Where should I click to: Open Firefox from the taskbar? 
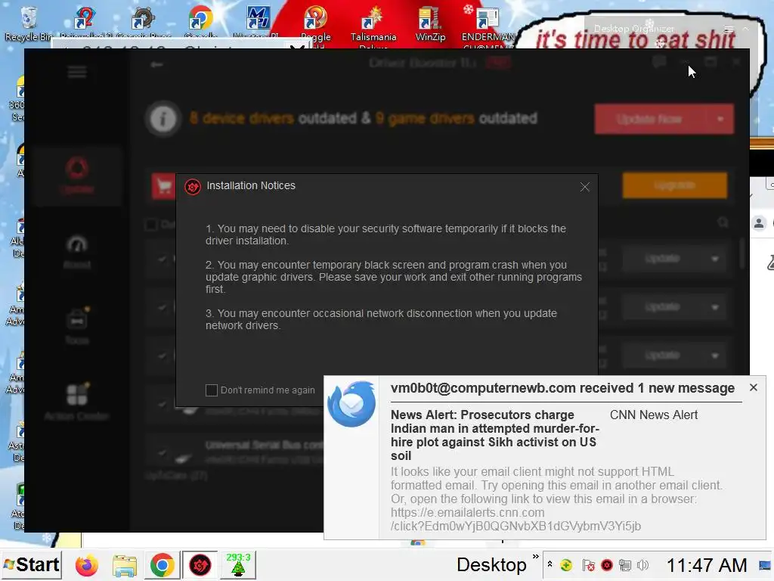point(86,565)
